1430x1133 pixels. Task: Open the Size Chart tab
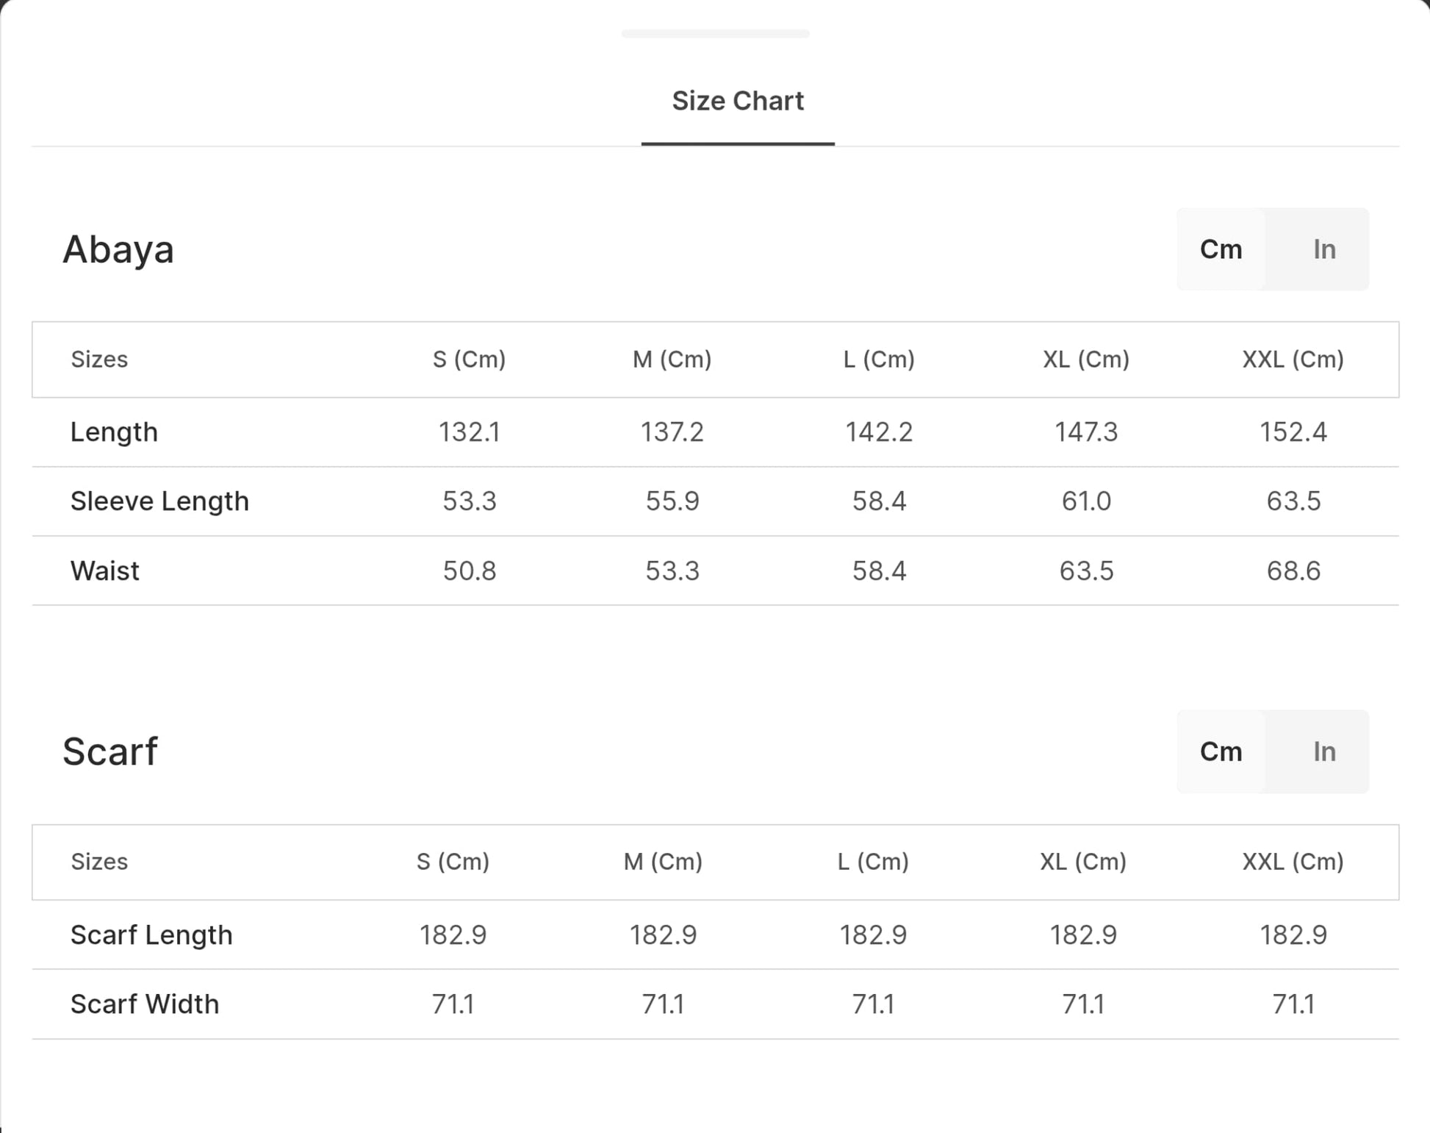[737, 101]
